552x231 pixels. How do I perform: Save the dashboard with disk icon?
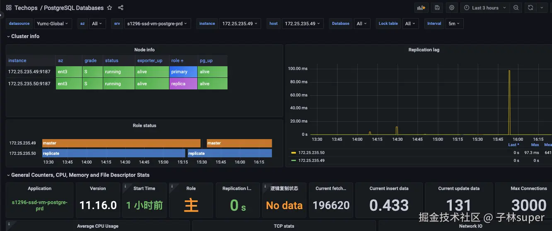437,7
